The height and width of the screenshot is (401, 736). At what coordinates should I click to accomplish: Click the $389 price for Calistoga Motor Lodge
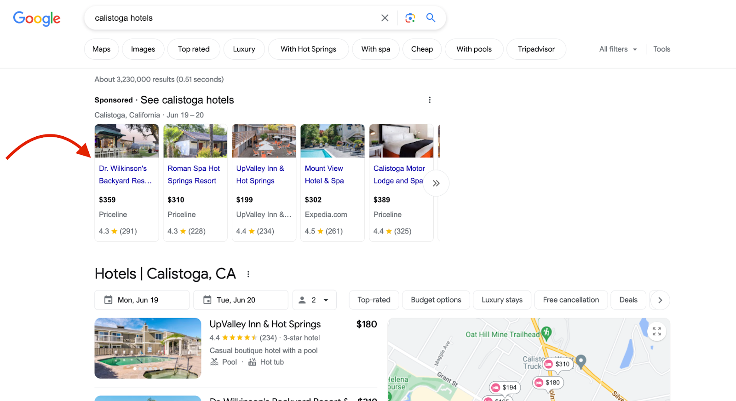[381, 200]
